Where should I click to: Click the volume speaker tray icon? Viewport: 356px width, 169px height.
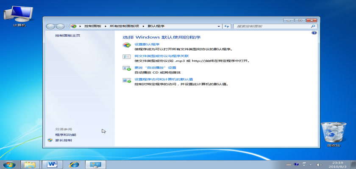319,165
